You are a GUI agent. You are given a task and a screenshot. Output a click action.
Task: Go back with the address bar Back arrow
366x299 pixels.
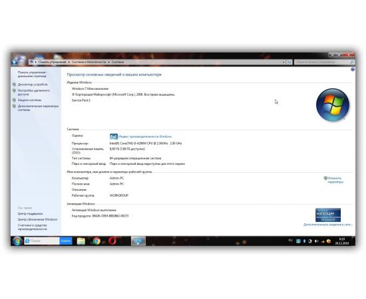coord(15,62)
